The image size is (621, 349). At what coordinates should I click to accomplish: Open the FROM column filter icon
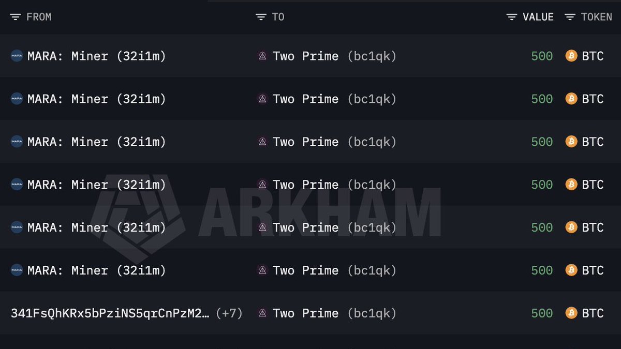[x=16, y=17]
